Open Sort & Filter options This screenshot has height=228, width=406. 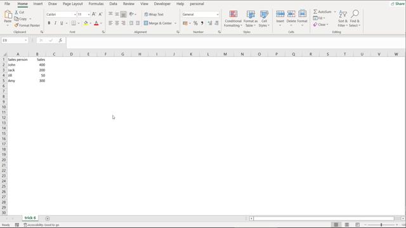(x=343, y=18)
